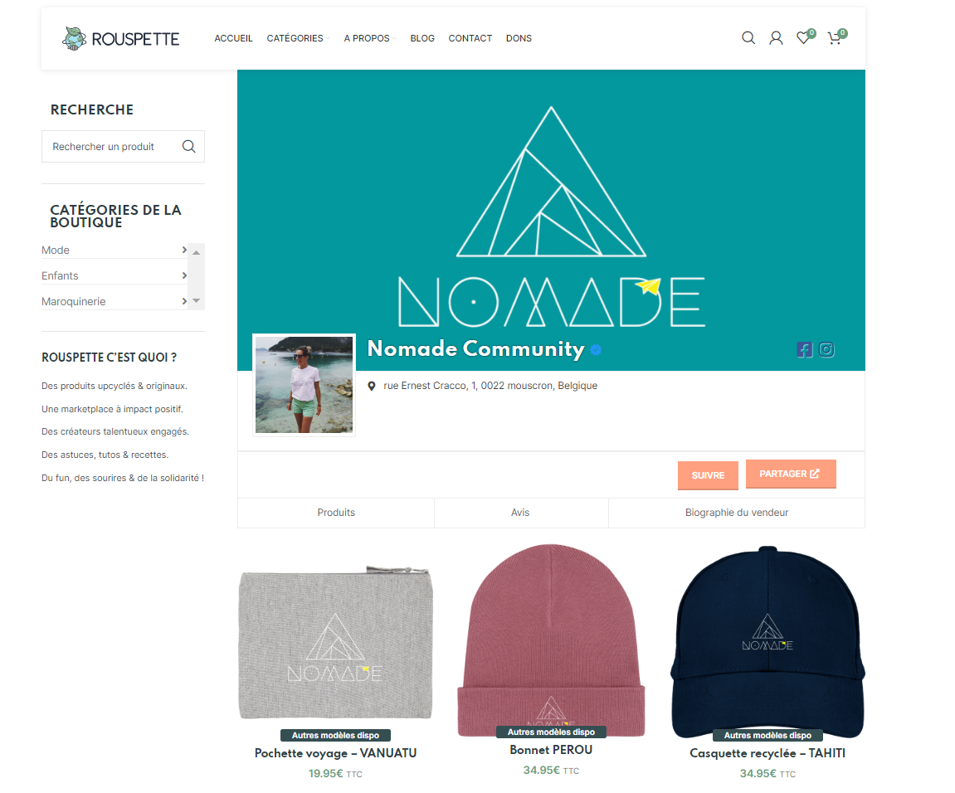
Task: Click the Partager button
Action: [x=791, y=474]
